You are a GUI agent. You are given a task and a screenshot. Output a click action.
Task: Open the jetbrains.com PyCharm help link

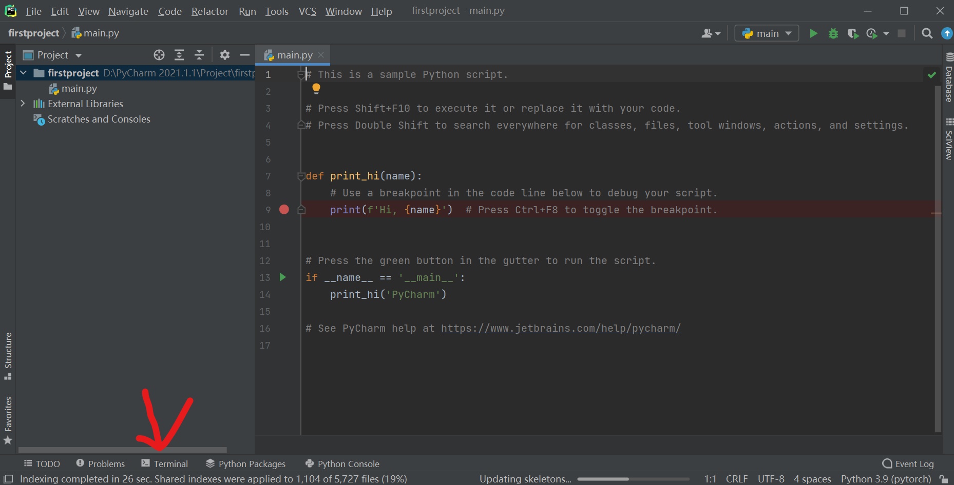point(561,328)
